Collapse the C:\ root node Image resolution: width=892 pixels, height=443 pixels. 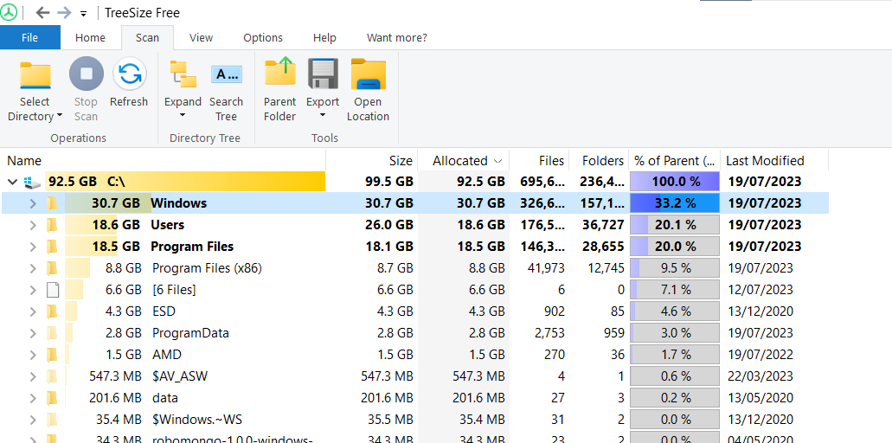click(11, 182)
